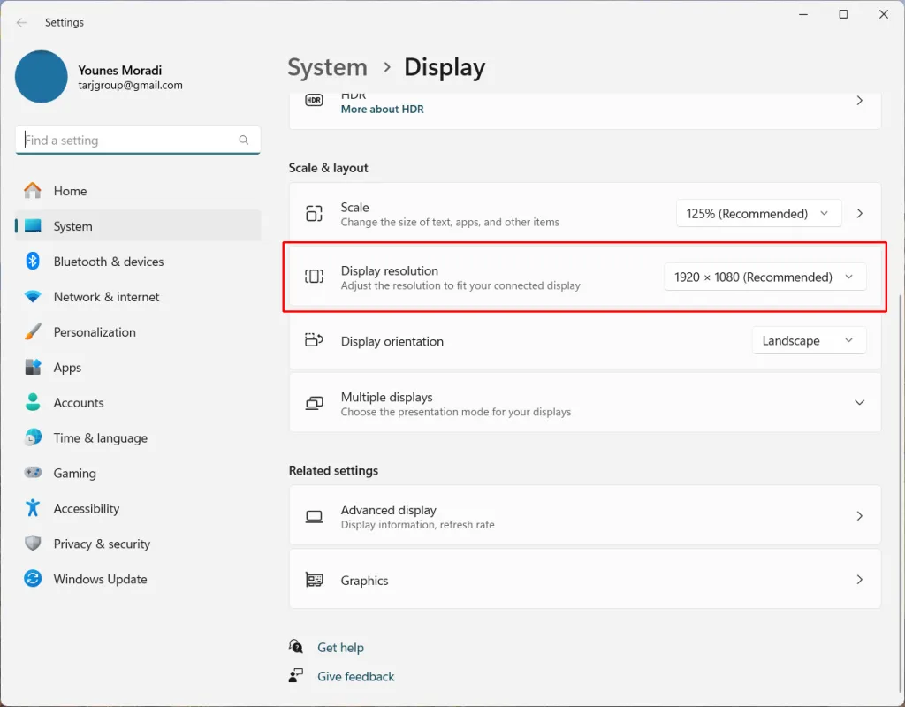
Task: Click the Privacy & security shield icon
Action: tap(33, 544)
